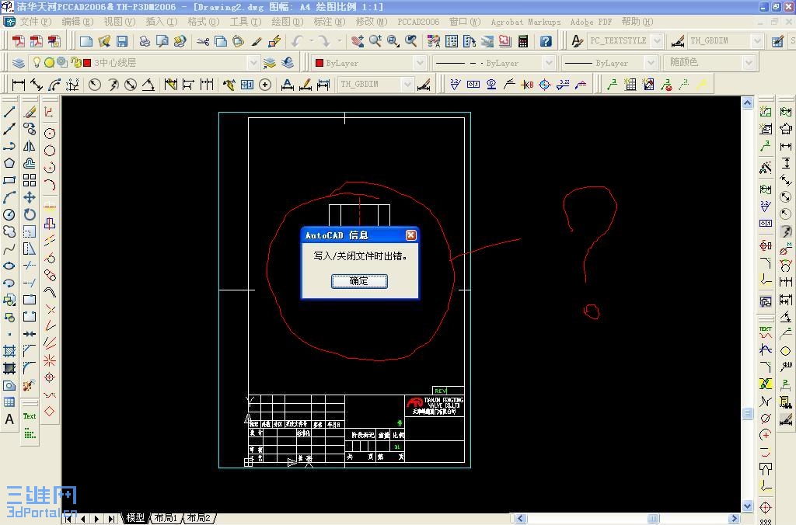This screenshot has height=525, width=796.
Task: Switch to the 布局1 layout tab
Action: (x=166, y=518)
